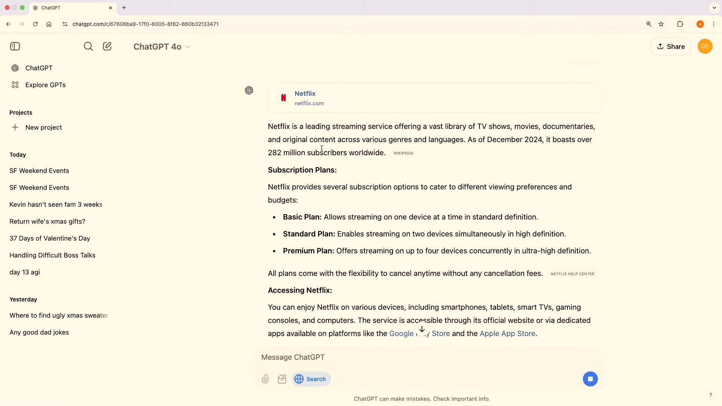Follow the Apple App Store link
Screen dimensions: 722x406
507,333
